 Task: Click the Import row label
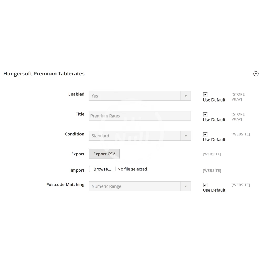tap(77, 170)
